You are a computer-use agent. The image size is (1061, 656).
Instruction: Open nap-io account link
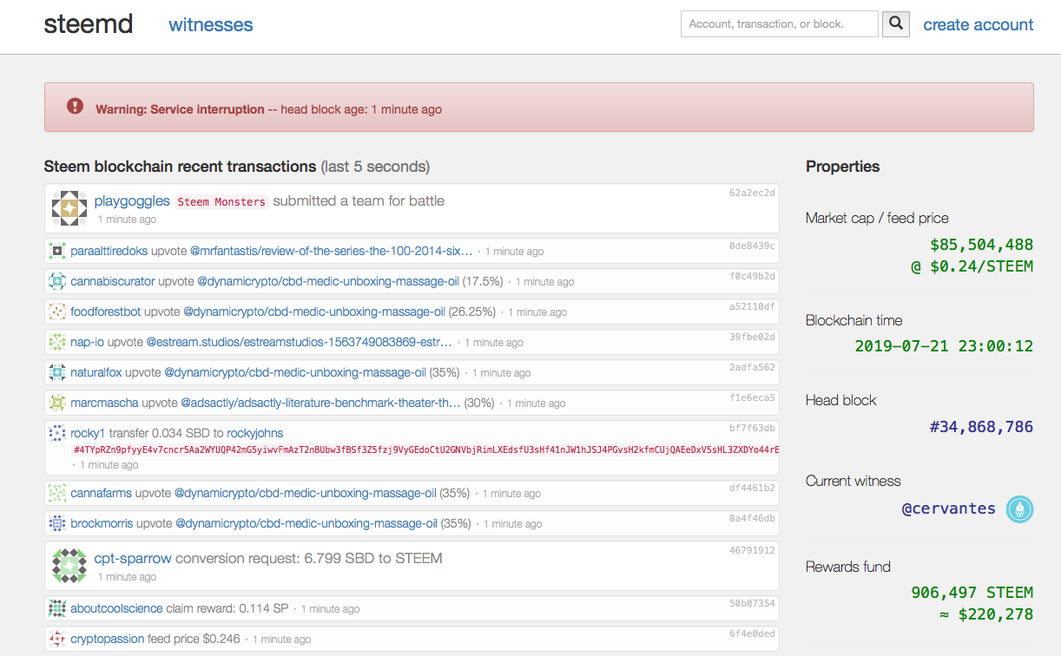tap(88, 342)
